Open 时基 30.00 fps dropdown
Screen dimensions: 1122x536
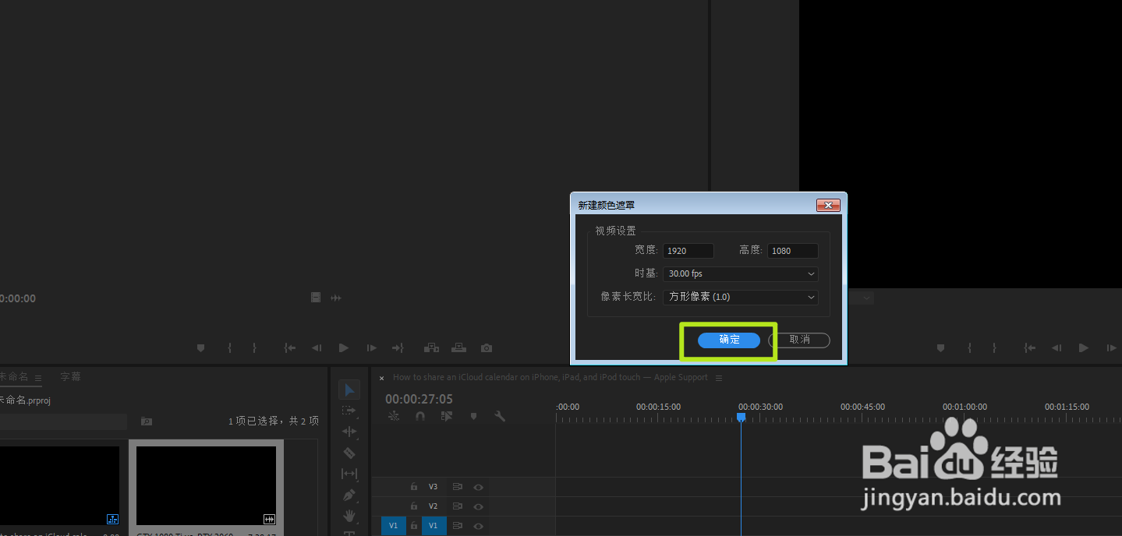click(x=740, y=274)
